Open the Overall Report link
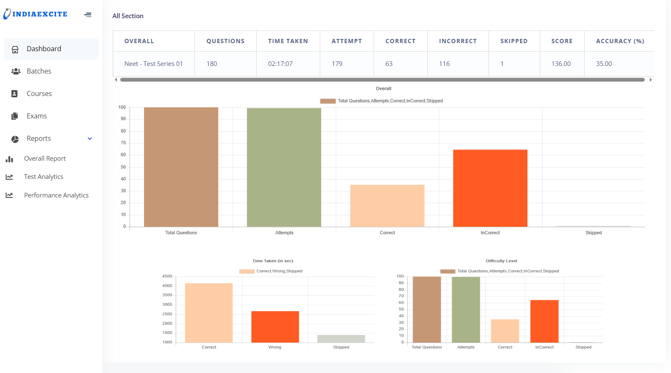671x373 pixels. pyautogui.click(x=45, y=159)
